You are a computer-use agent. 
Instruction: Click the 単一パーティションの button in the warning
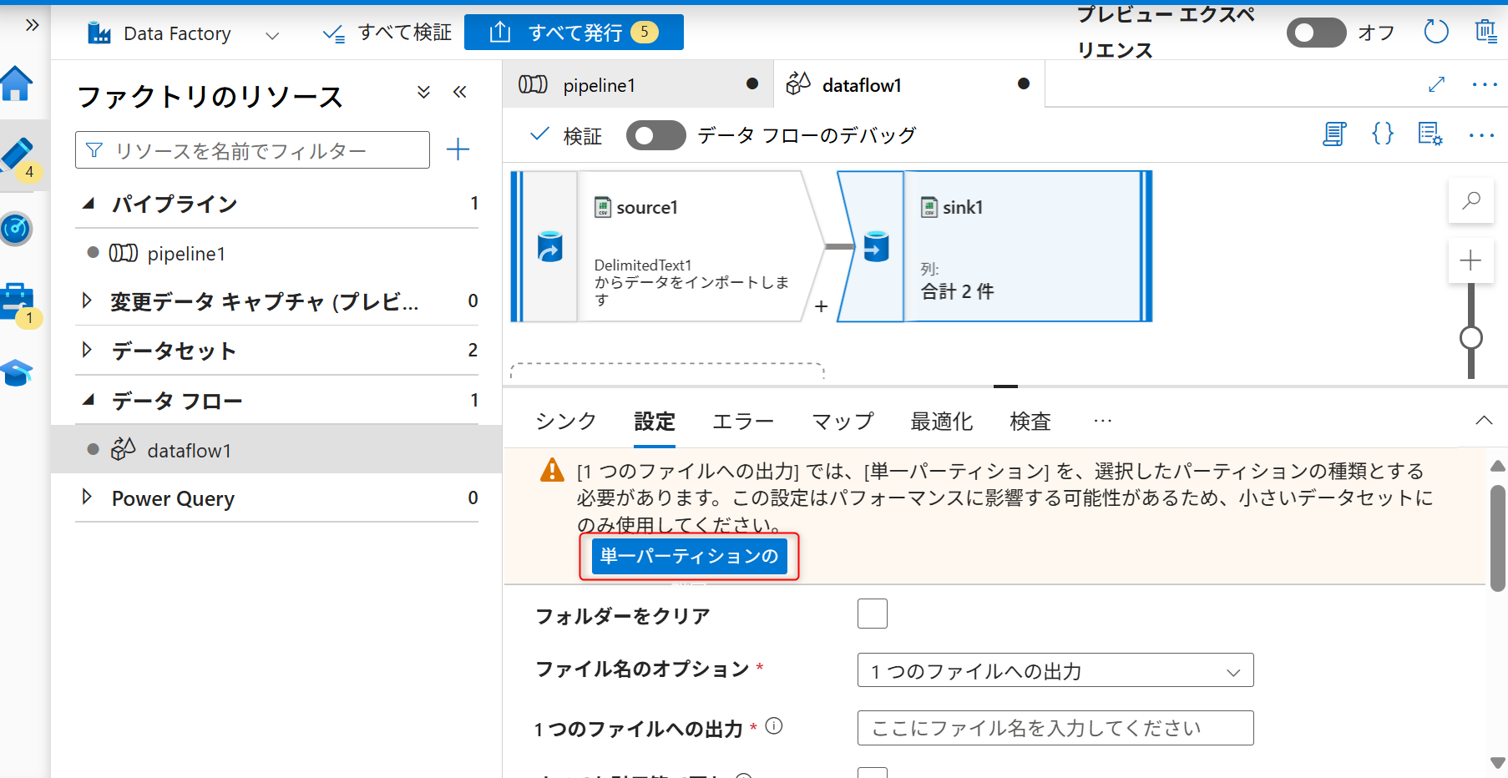[x=688, y=556]
